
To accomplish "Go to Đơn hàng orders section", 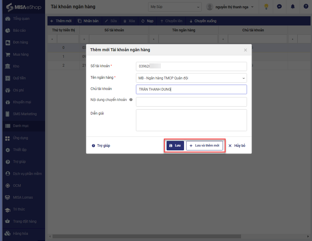I will pyautogui.click(x=24, y=42).
